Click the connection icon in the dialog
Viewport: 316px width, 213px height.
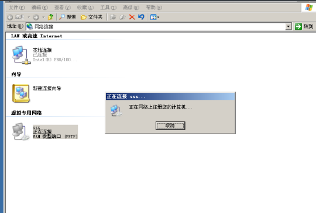pos(116,110)
